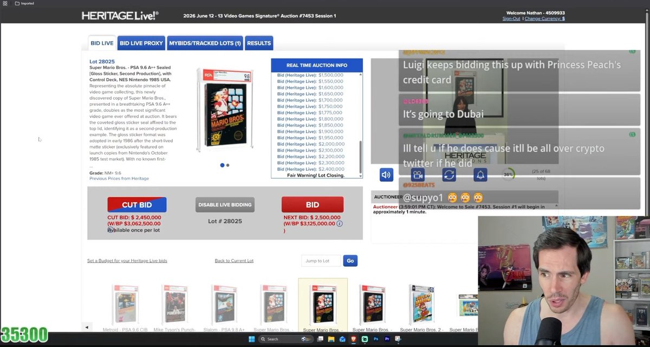Toggle the live video camera icon
This screenshot has width=650, height=347.
[418, 175]
